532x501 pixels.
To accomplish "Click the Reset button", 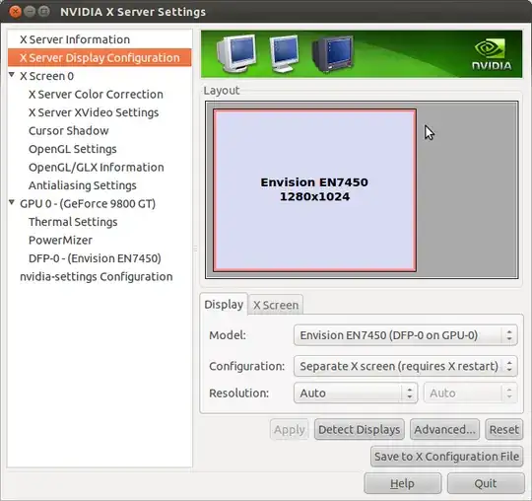I will click(x=503, y=430).
